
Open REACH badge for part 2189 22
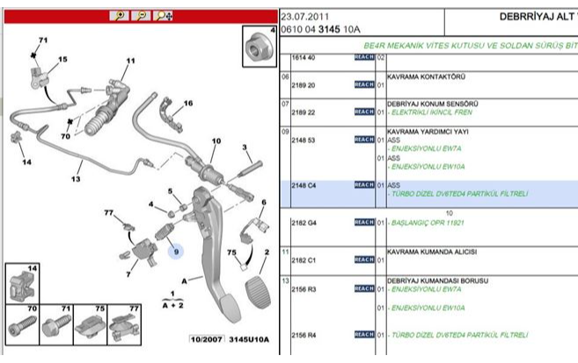click(364, 112)
